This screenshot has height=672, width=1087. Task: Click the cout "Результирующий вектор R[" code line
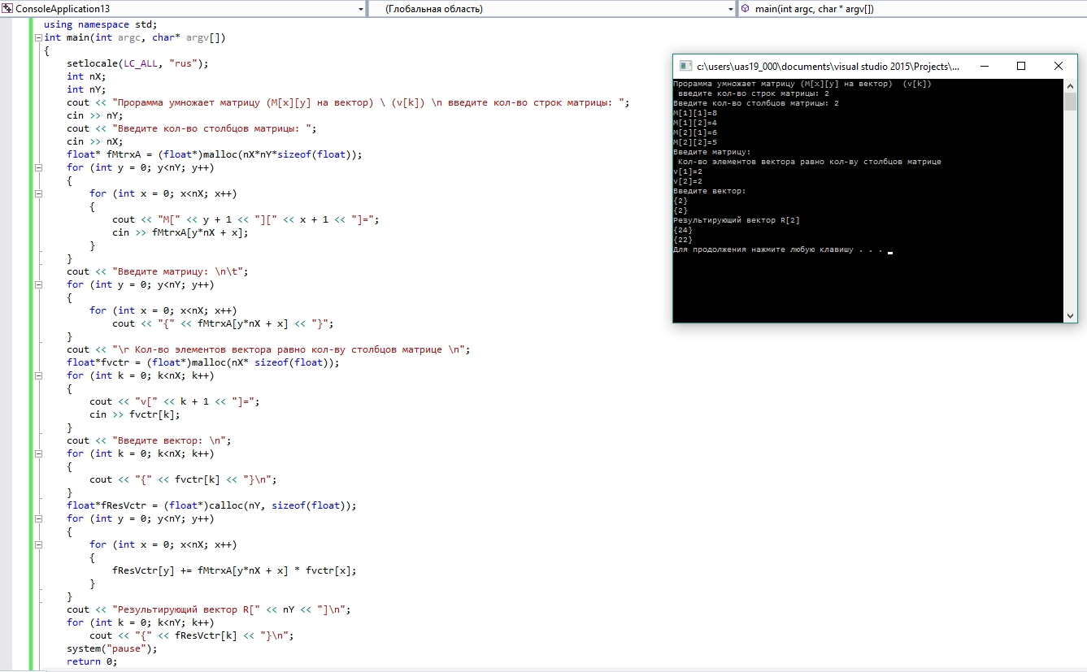208,609
